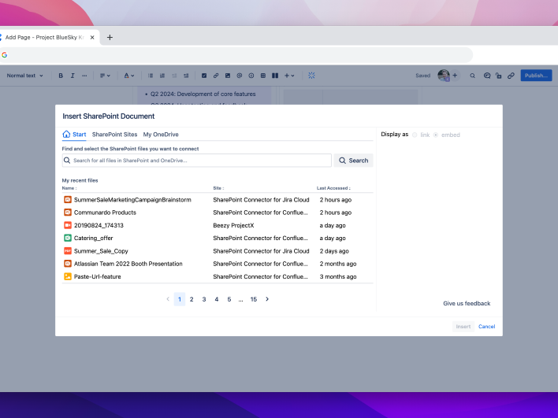Switch to the SharePoint Sites tab

pyautogui.click(x=114, y=135)
